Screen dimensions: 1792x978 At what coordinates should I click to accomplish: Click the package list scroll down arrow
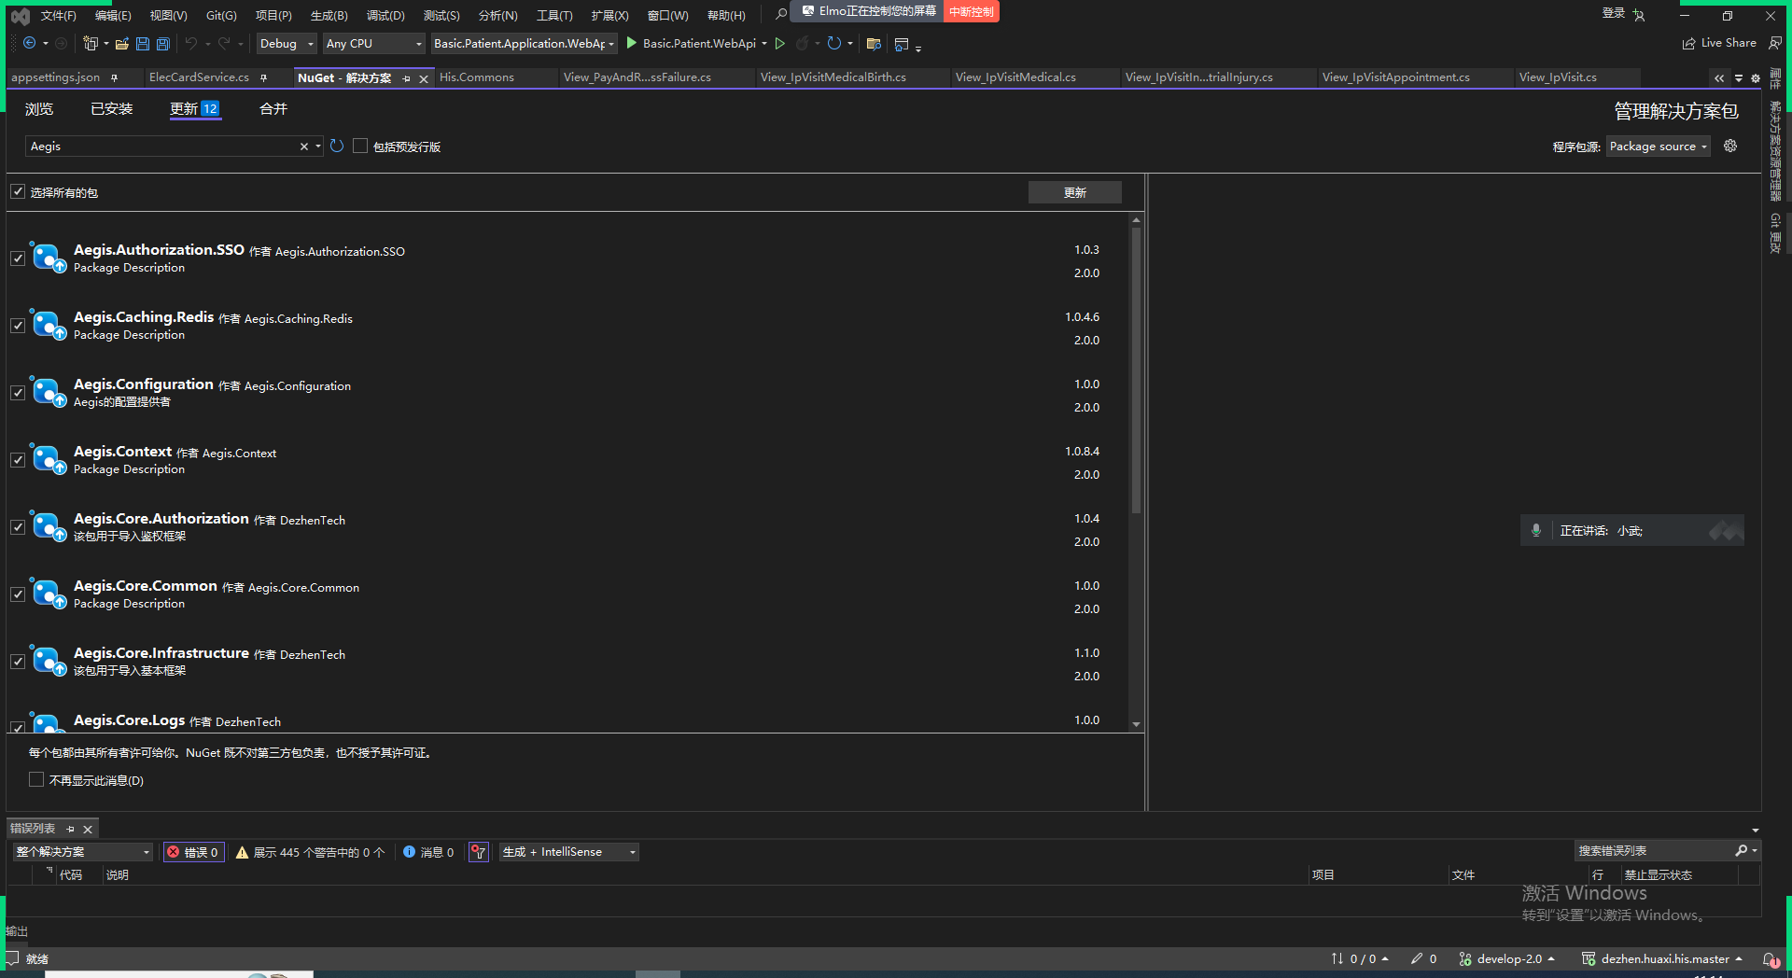coord(1136,724)
